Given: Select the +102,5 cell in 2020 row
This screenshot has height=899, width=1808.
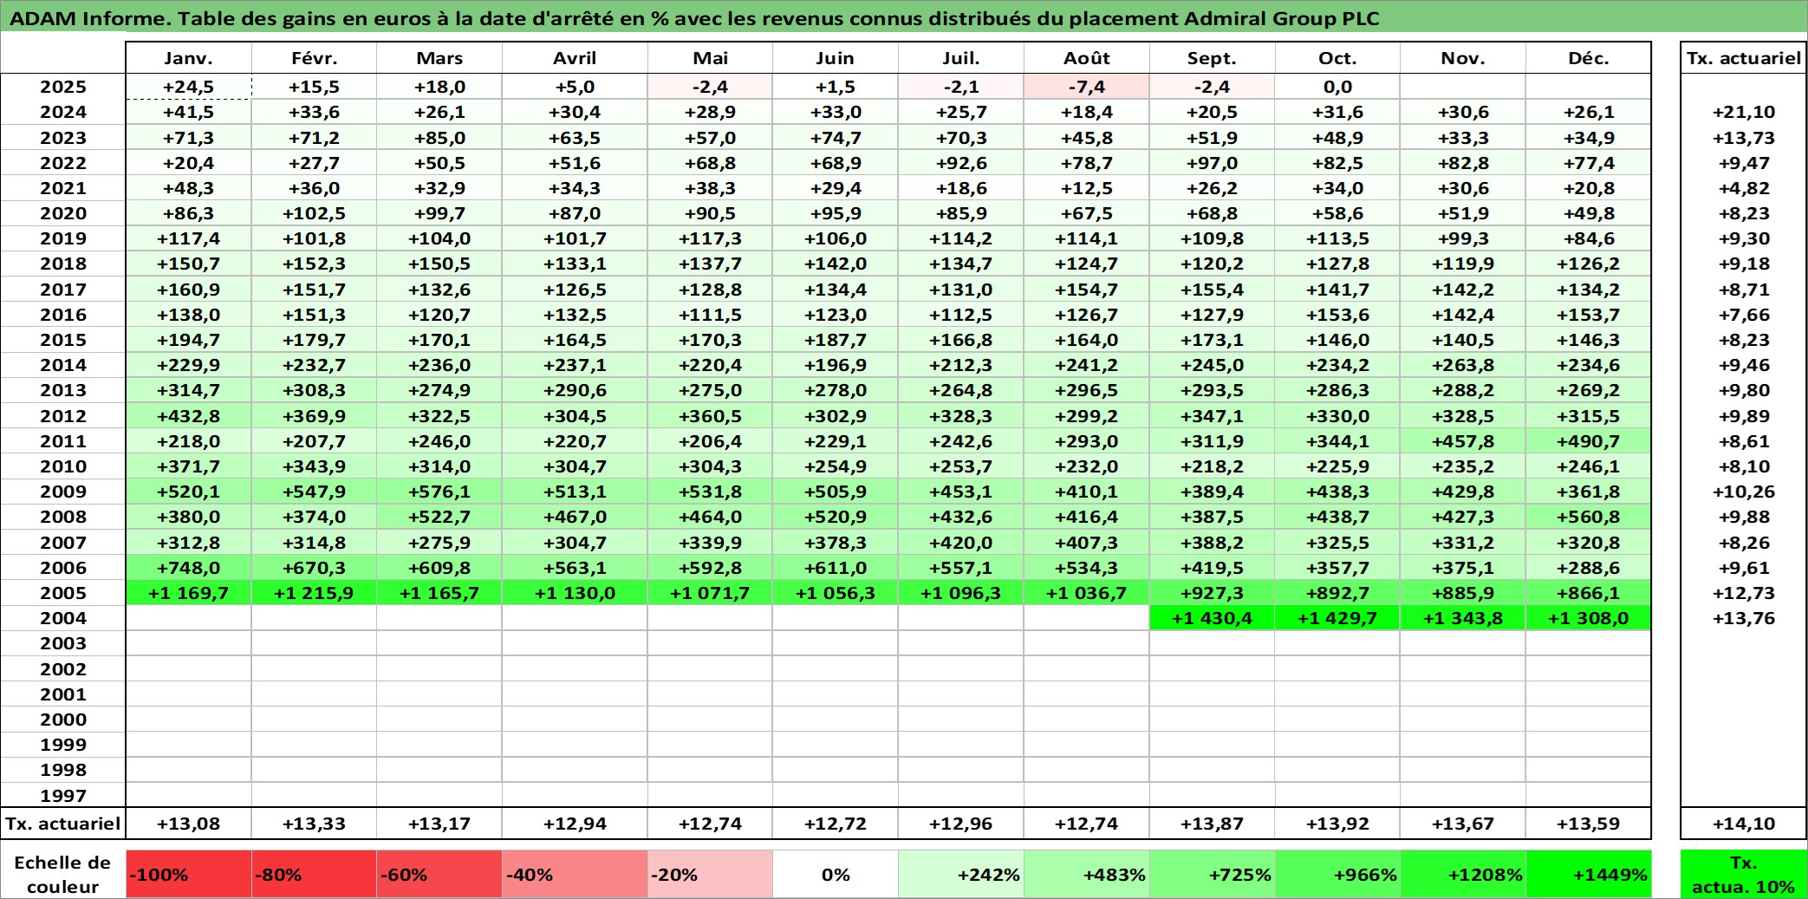Looking at the screenshot, I should tap(314, 213).
